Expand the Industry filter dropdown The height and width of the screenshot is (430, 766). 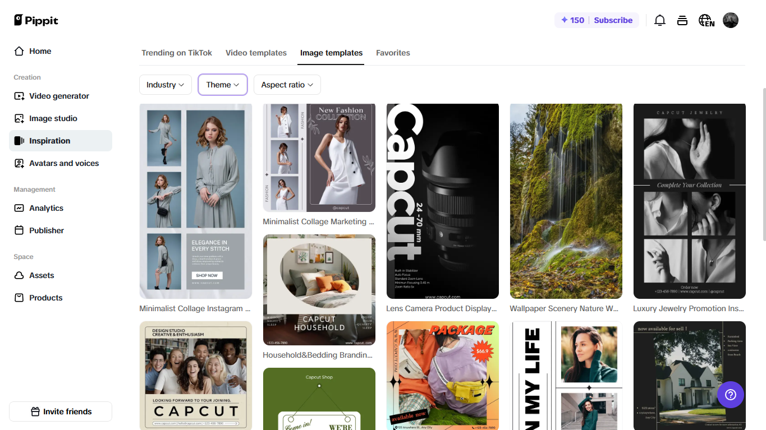(166, 85)
